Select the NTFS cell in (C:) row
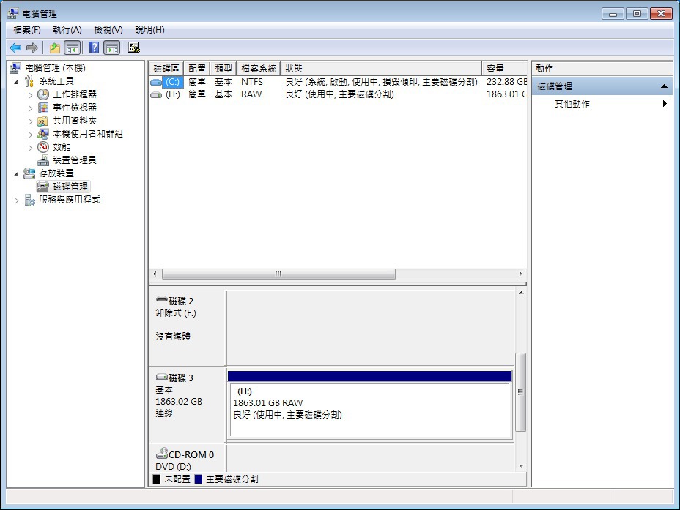680x510 pixels. click(x=252, y=82)
